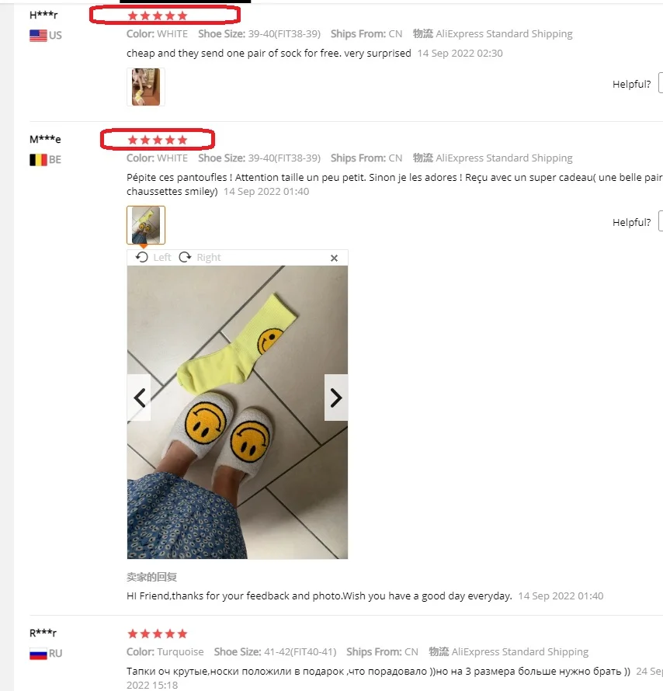The height and width of the screenshot is (691, 663).
Task: Click reviewer name M***e
Action: (x=45, y=139)
